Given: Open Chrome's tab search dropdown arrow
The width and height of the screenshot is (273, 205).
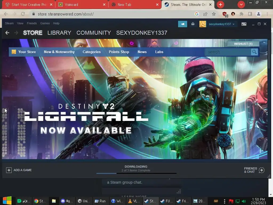Looking at the screenshot, I should coord(241,5).
